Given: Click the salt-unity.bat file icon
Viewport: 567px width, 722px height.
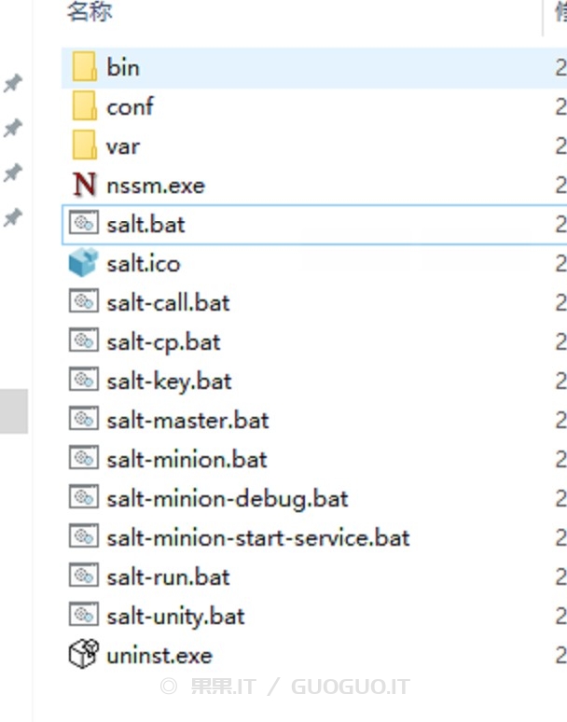Looking at the screenshot, I should coord(84,615).
